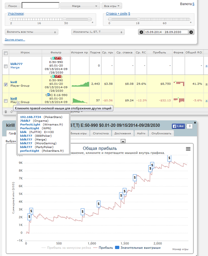The height and width of the screenshot is (256, 208).
Task: Switch to the Найти tab
Action: pyautogui.click(x=141, y=133)
